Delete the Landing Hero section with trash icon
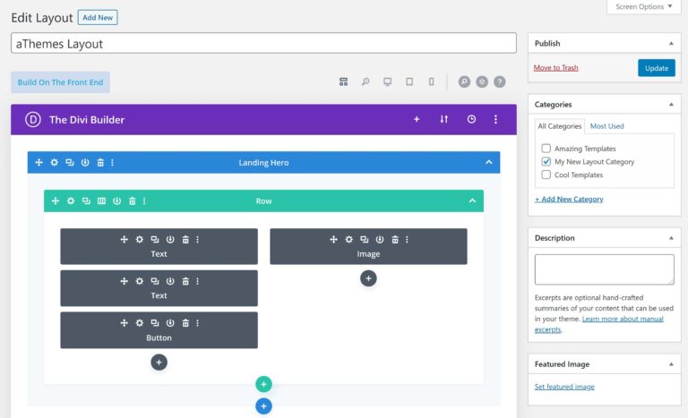This screenshot has height=418, width=688. tap(100, 162)
